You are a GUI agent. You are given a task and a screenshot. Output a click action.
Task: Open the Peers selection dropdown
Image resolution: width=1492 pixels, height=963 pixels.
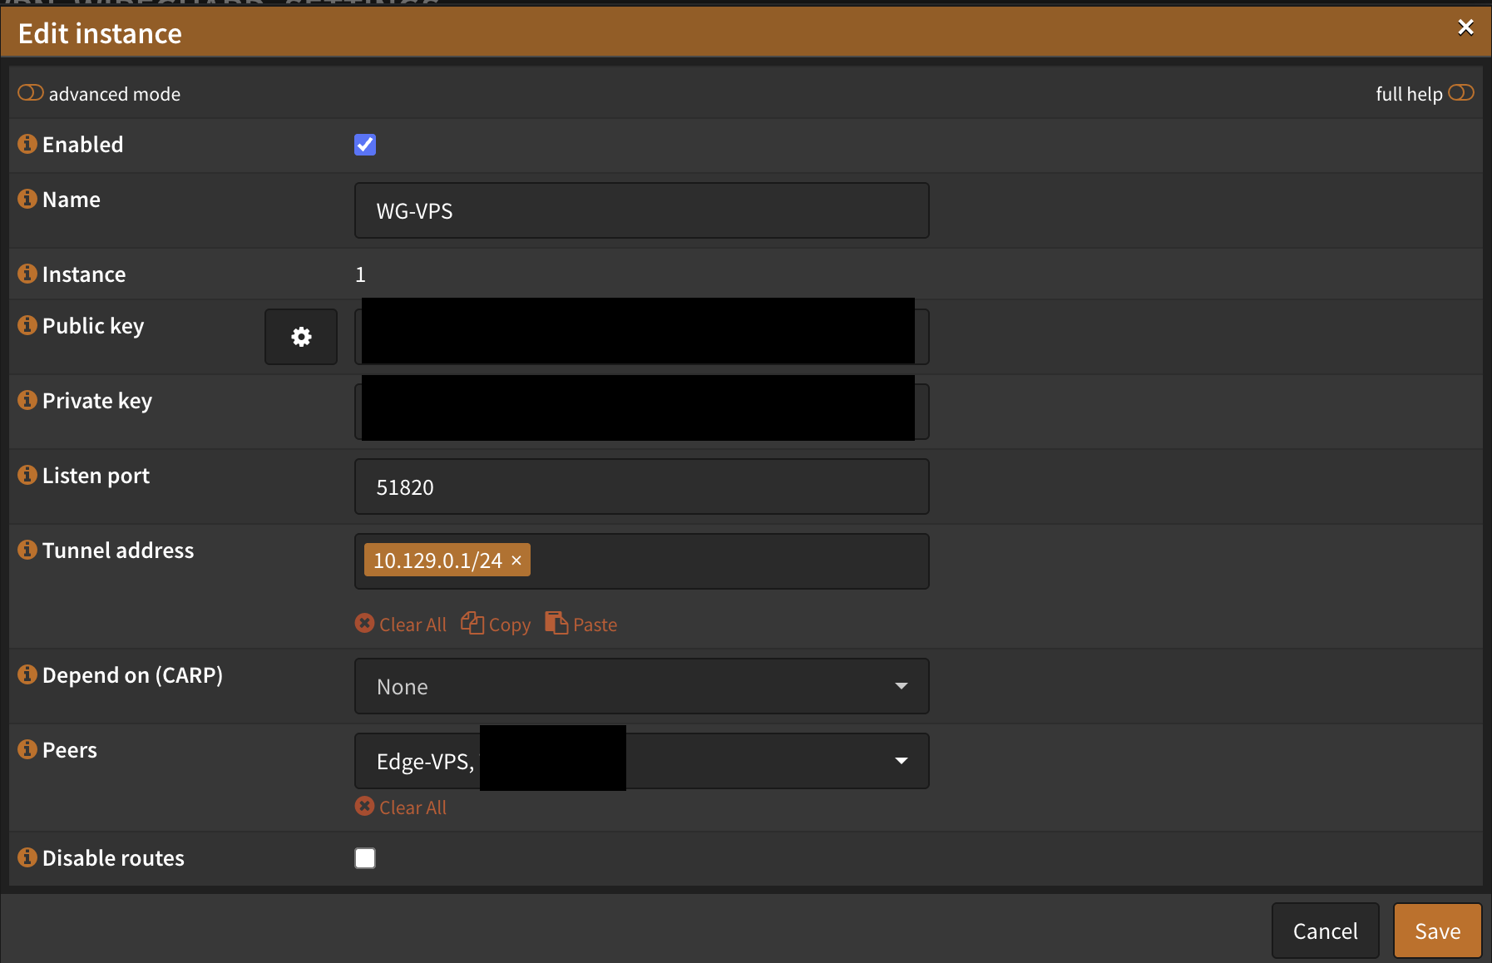[x=642, y=761]
